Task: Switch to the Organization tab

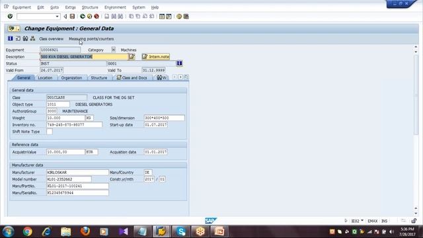Action: coord(71,78)
